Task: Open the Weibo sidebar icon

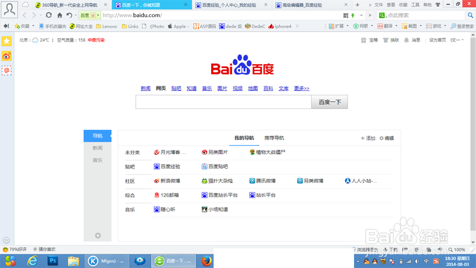Action: pyautogui.click(x=7, y=56)
